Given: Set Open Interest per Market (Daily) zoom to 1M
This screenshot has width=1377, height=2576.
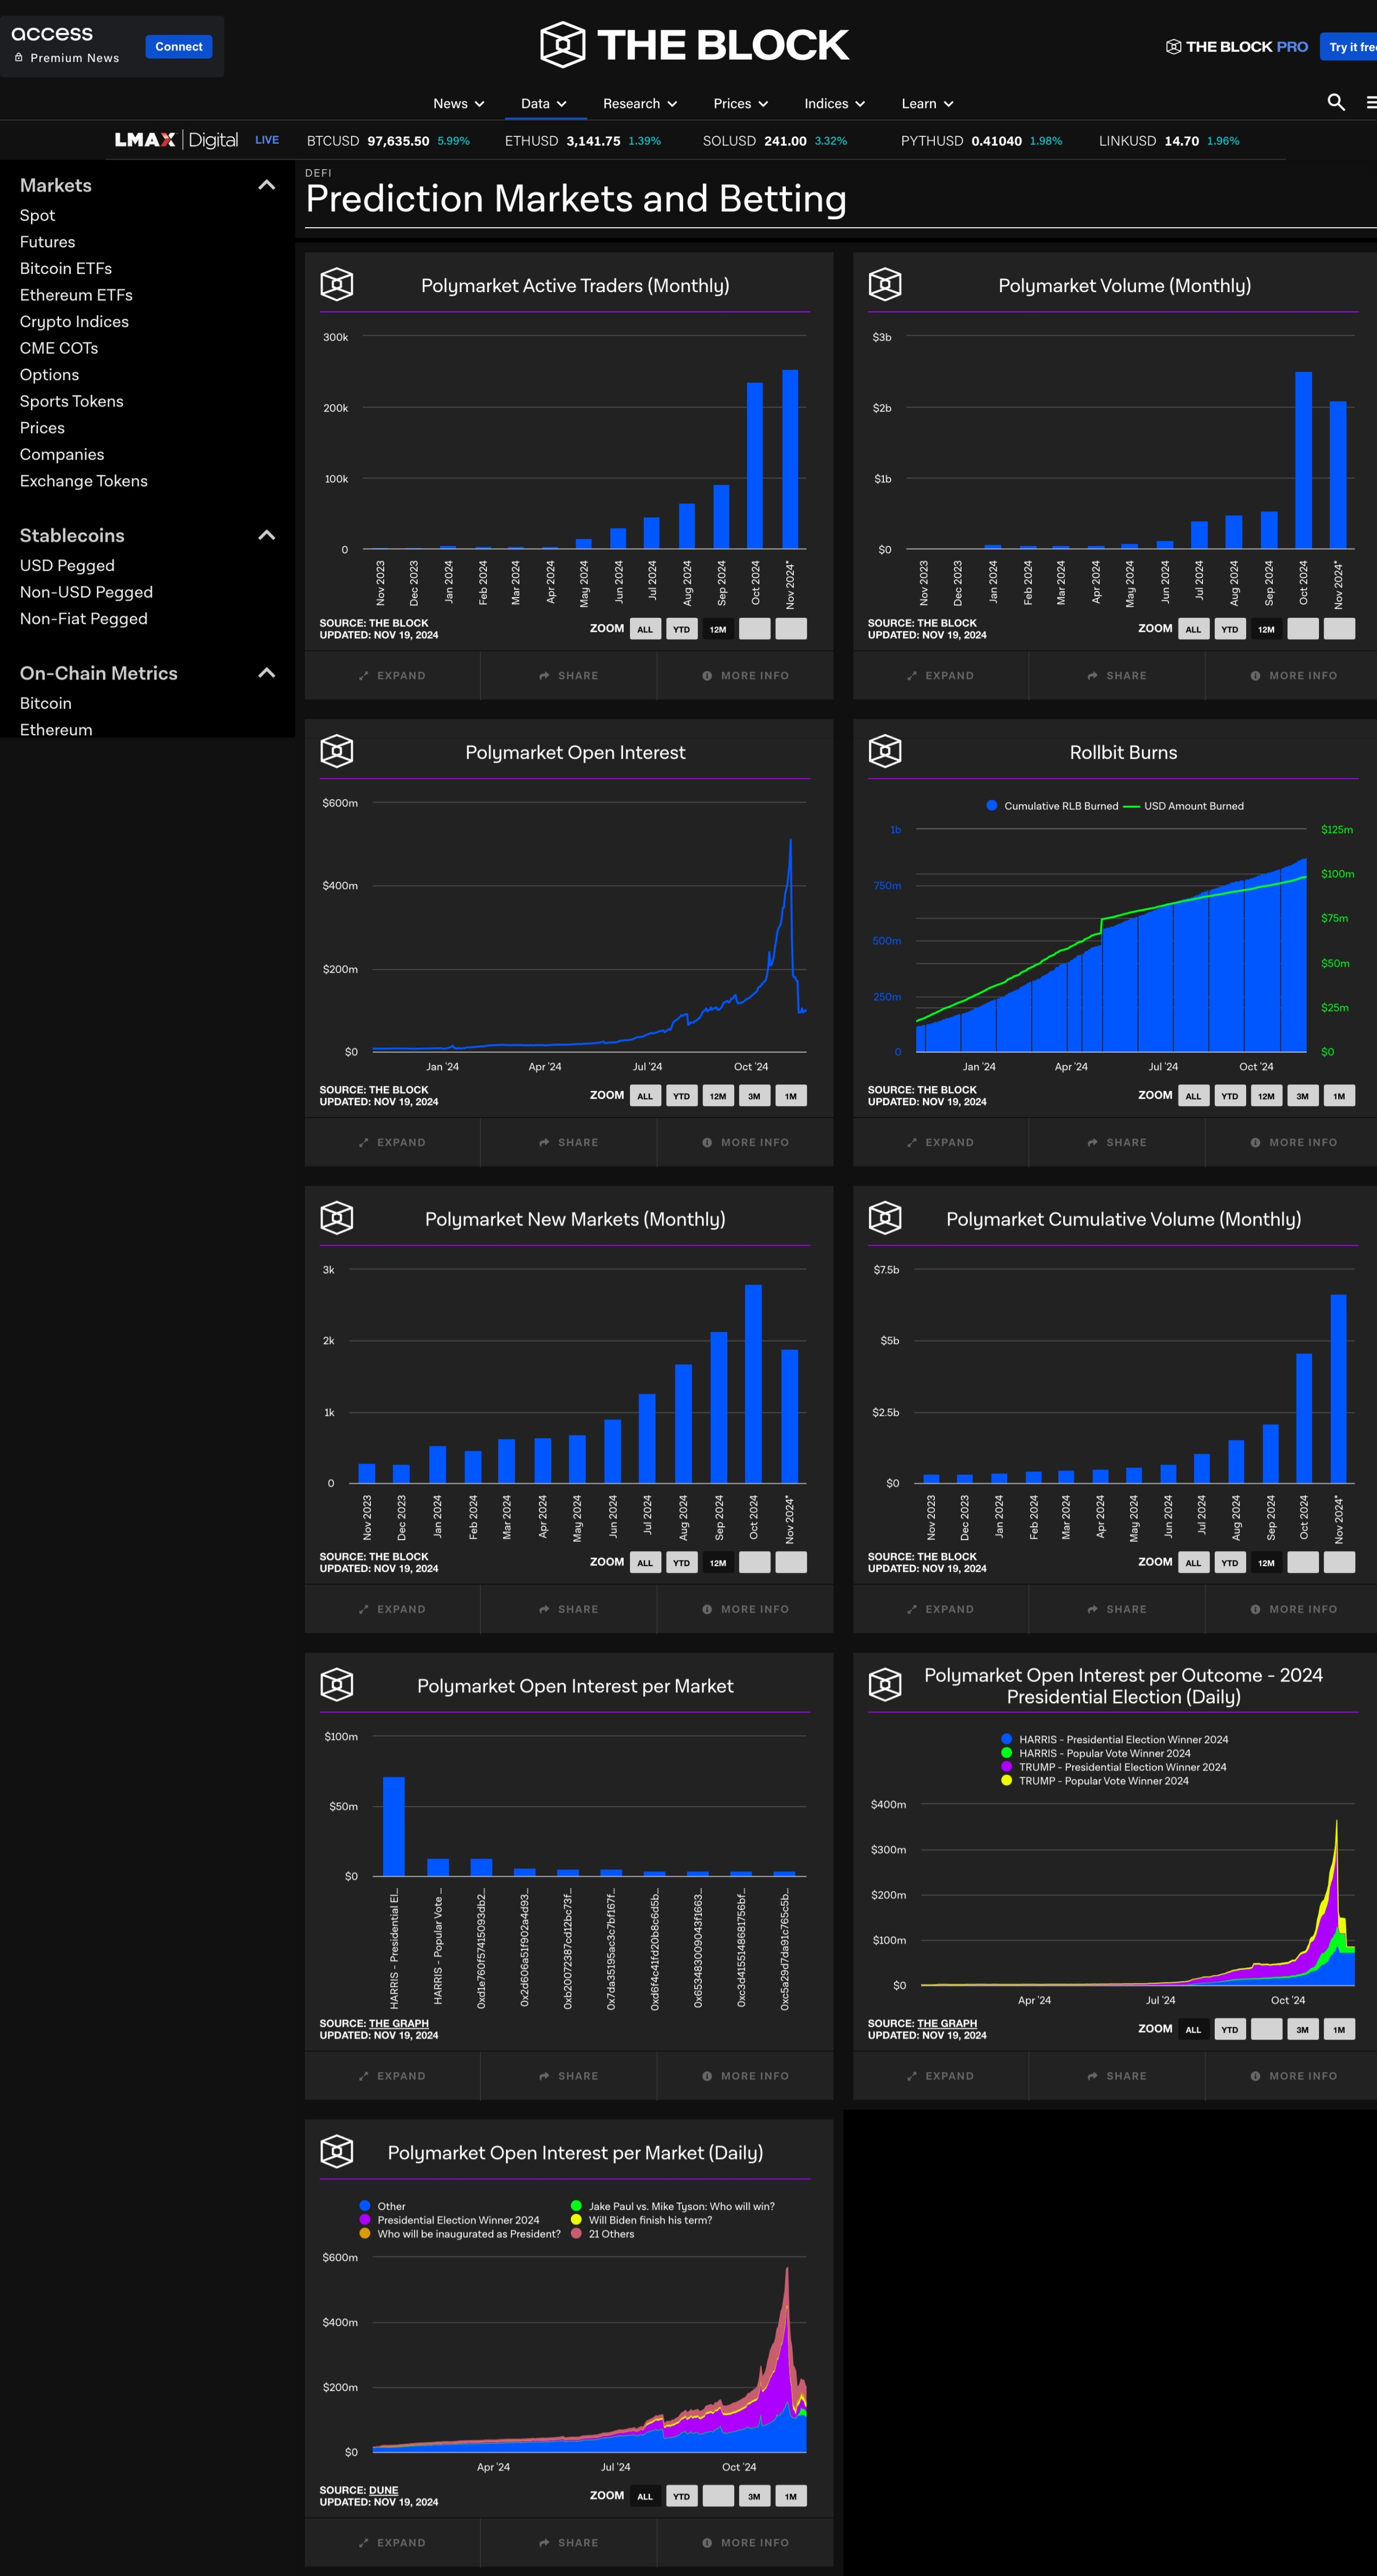Looking at the screenshot, I should point(791,2496).
